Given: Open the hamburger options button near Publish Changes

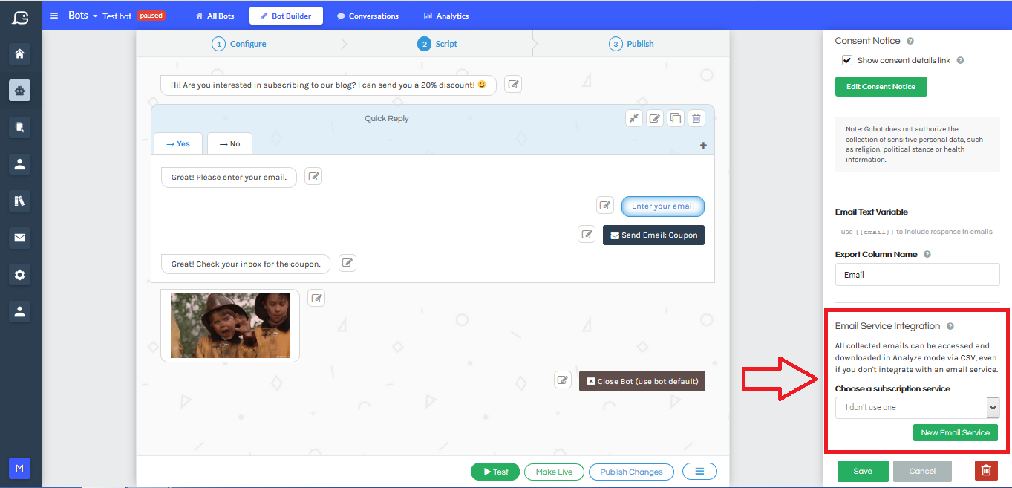Looking at the screenshot, I should pyautogui.click(x=699, y=472).
